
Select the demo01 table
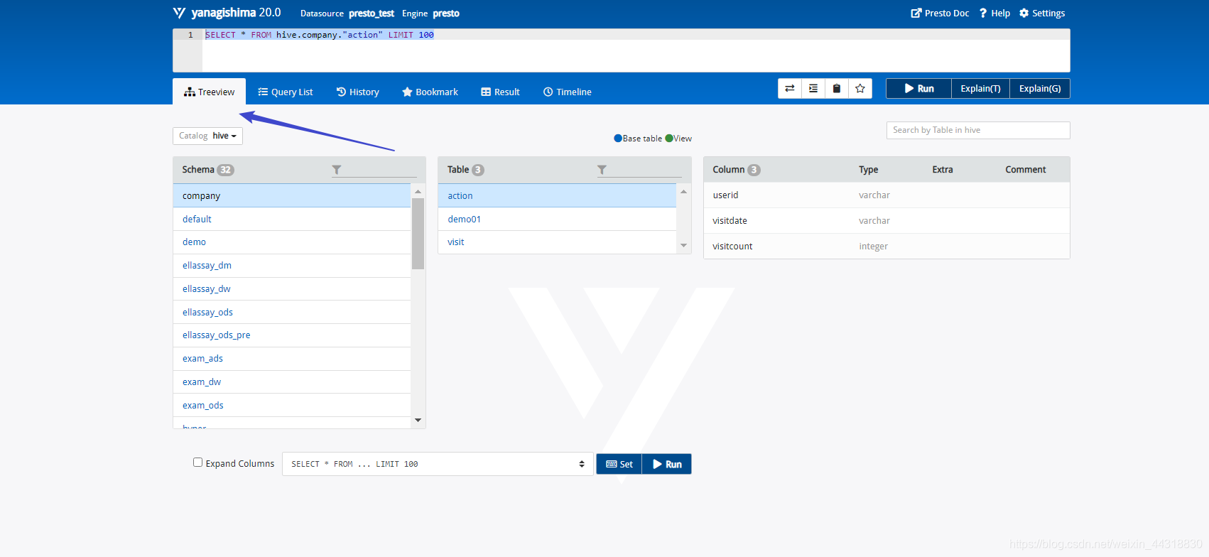click(x=557, y=219)
